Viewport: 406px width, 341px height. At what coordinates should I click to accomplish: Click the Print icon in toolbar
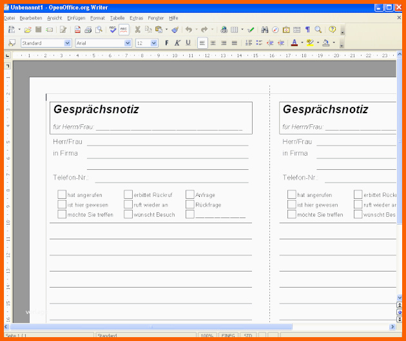pyautogui.click(x=88, y=30)
